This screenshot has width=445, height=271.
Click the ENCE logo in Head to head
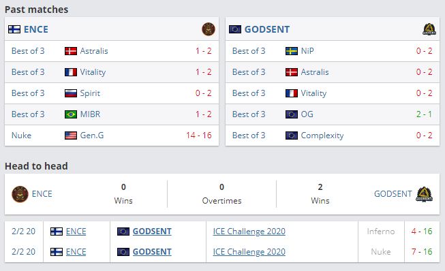coord(20,194)
